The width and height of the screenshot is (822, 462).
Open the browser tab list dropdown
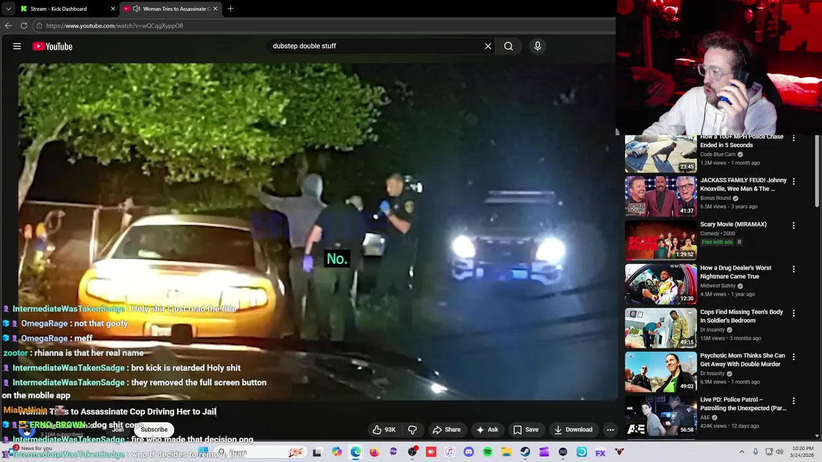[8, 8]
